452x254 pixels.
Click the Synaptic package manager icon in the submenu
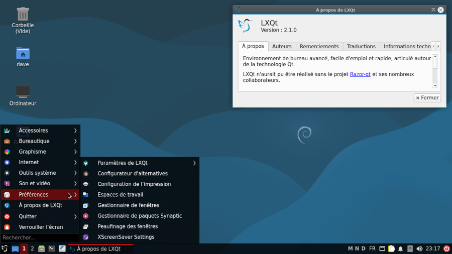[x=85, y=216]
